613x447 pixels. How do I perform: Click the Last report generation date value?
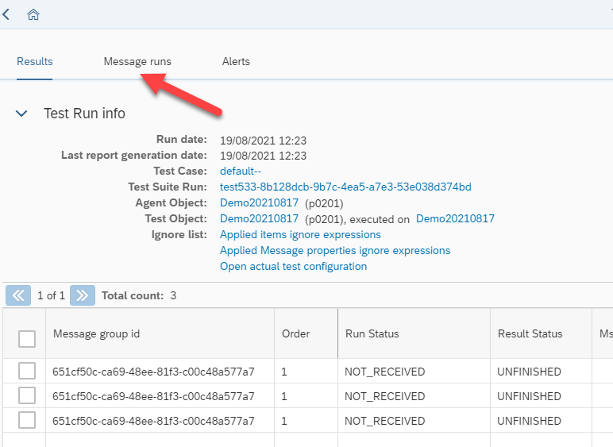click(x=263, y=156)
